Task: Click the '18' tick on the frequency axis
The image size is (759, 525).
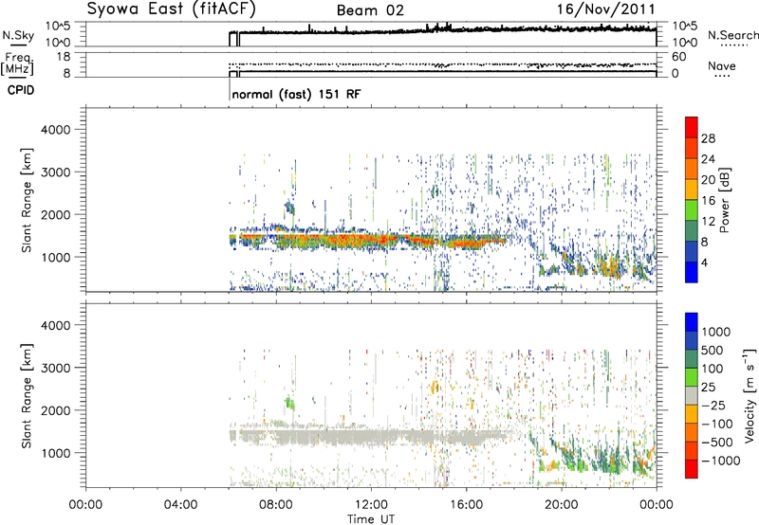Action: (x=63, y=57)
